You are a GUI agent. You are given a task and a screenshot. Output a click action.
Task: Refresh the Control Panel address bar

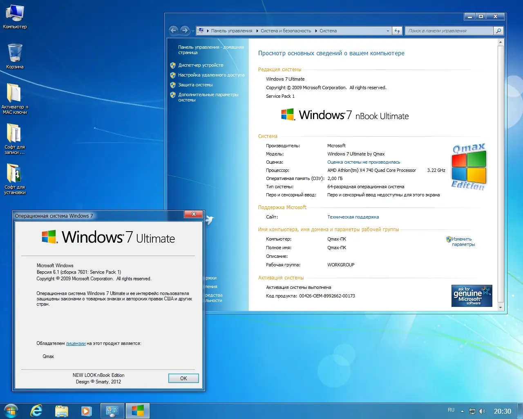click(397, 31)
